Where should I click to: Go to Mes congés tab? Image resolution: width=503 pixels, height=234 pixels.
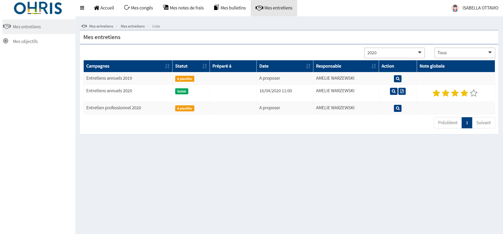pos(138,8)
